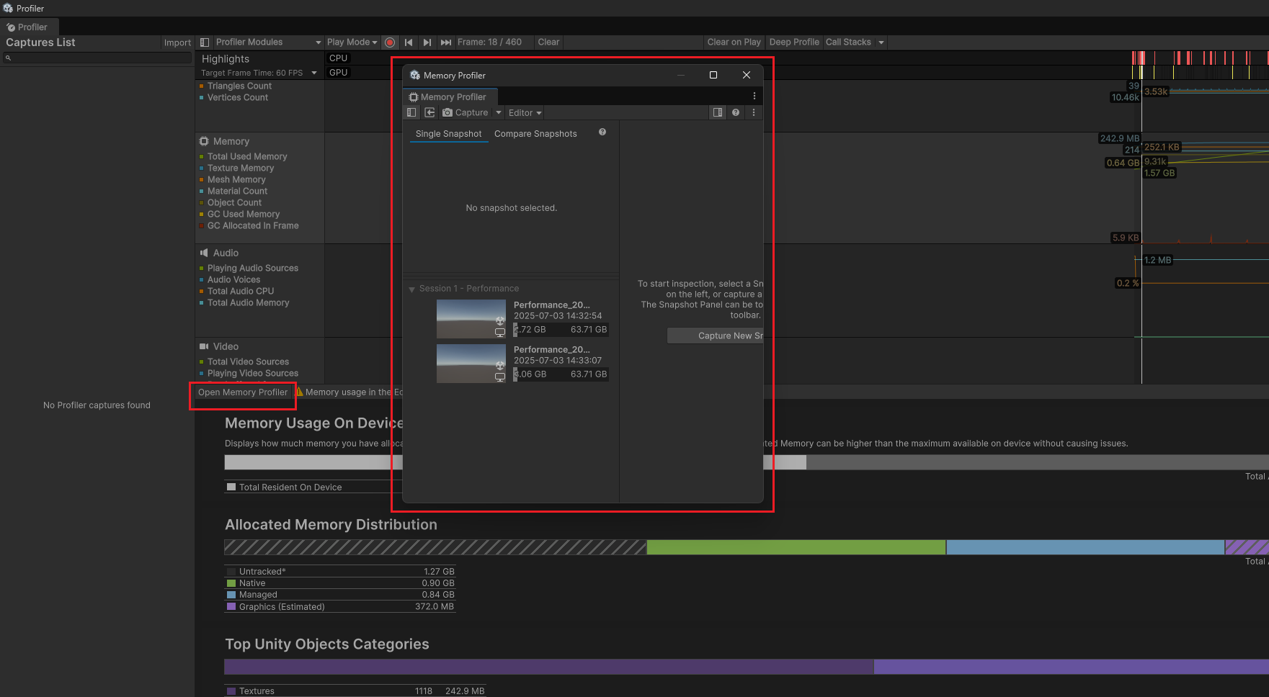Toggle Call Stacks recording
The width and height of the screenshot is (1269, 697).
pyautogui.click(x=848, y=42)
